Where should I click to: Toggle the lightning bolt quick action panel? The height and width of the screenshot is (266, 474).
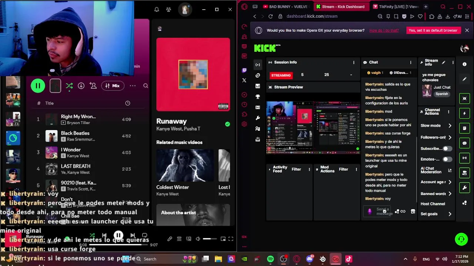464,113
